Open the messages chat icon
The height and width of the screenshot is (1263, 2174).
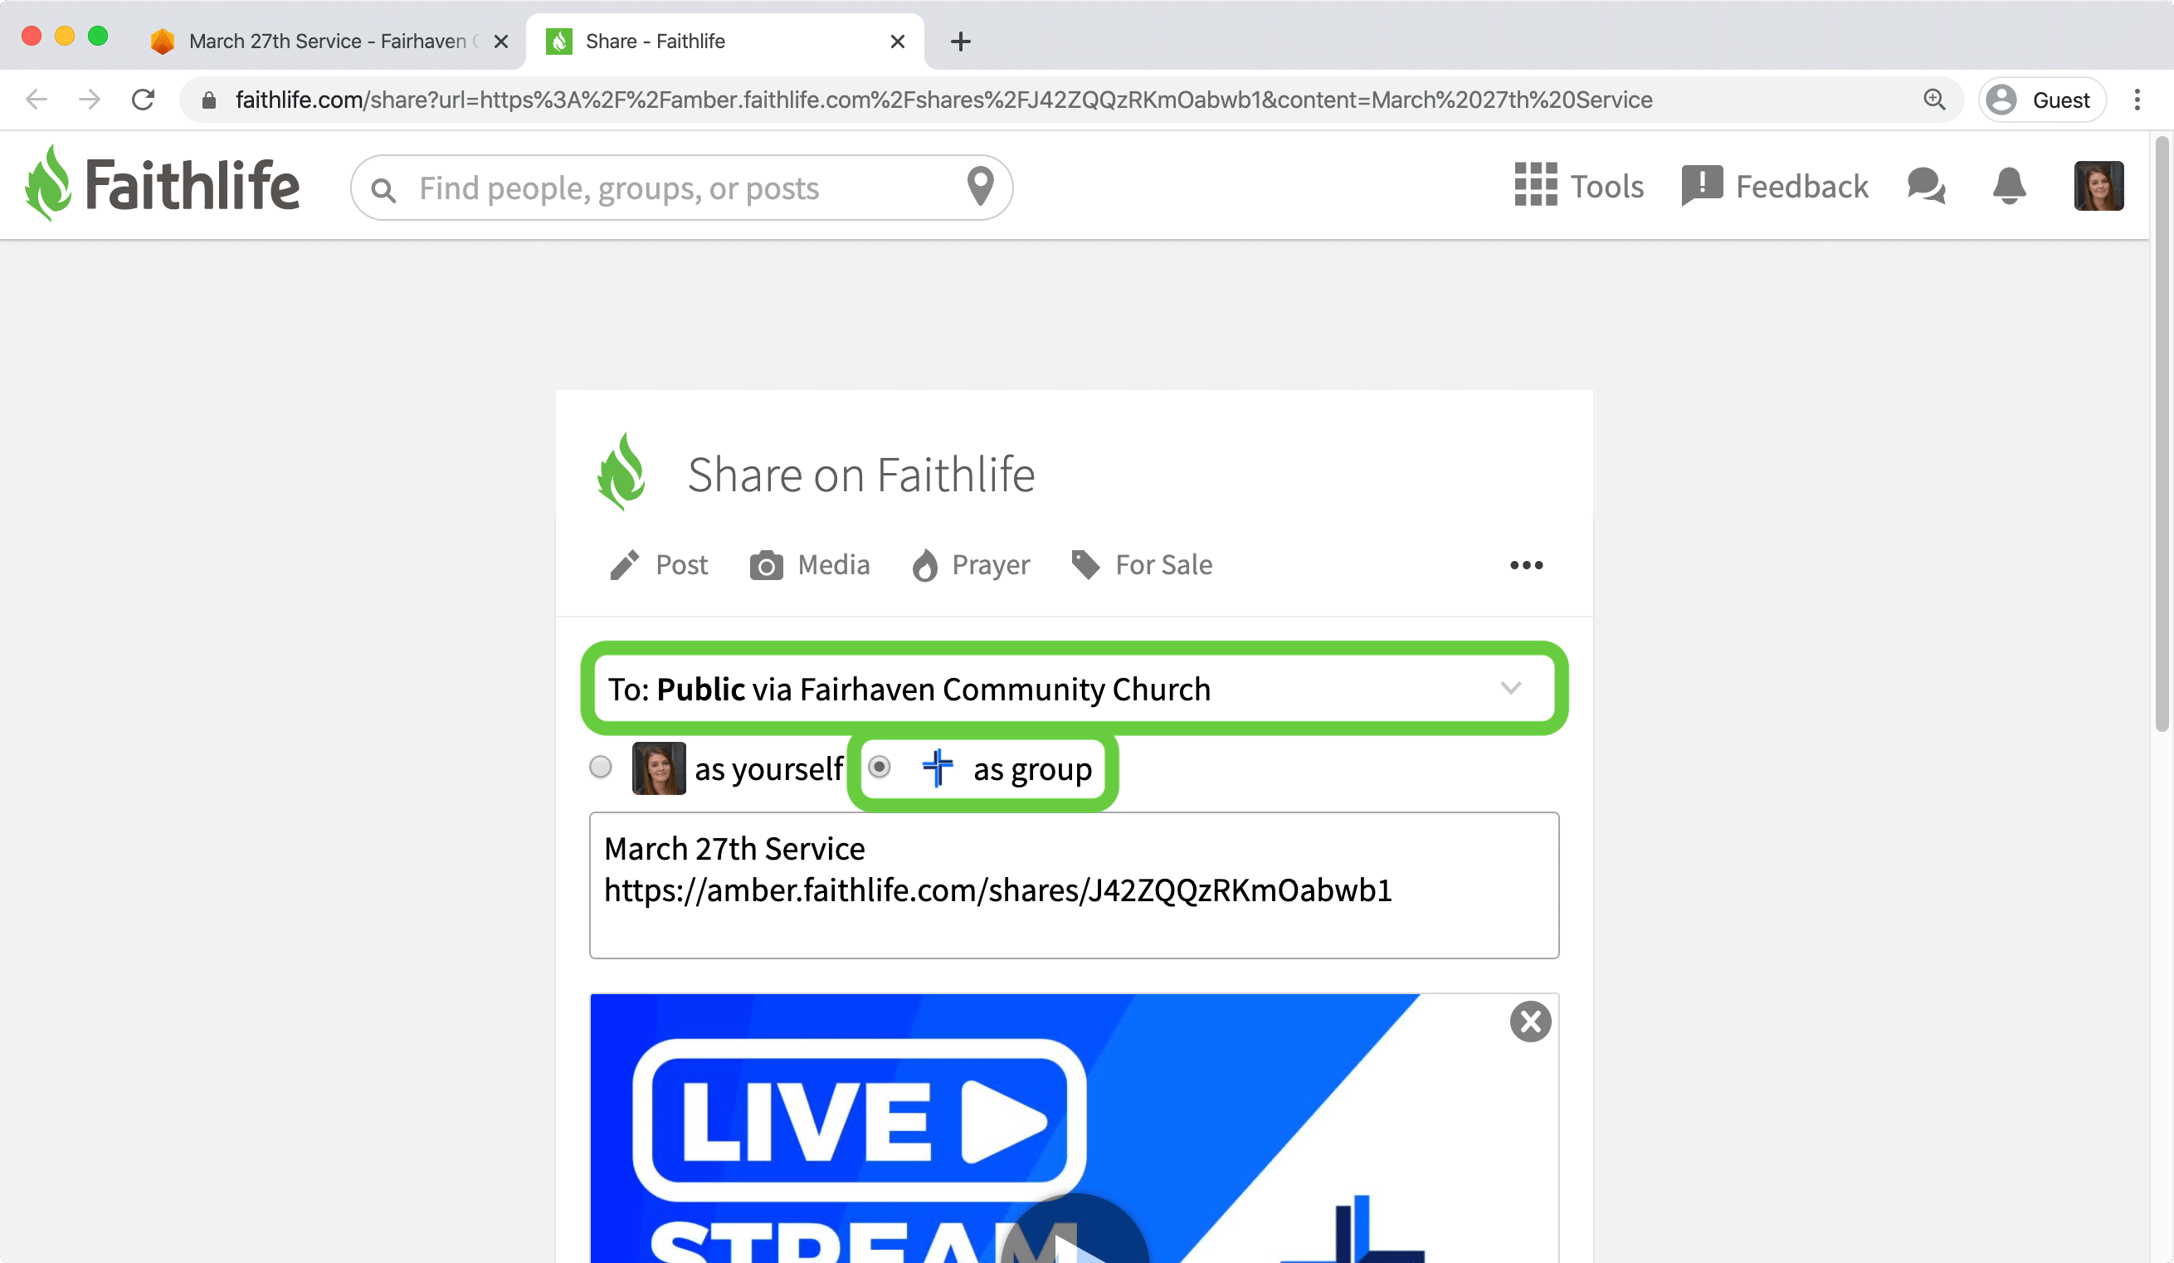pos(1927,186)
